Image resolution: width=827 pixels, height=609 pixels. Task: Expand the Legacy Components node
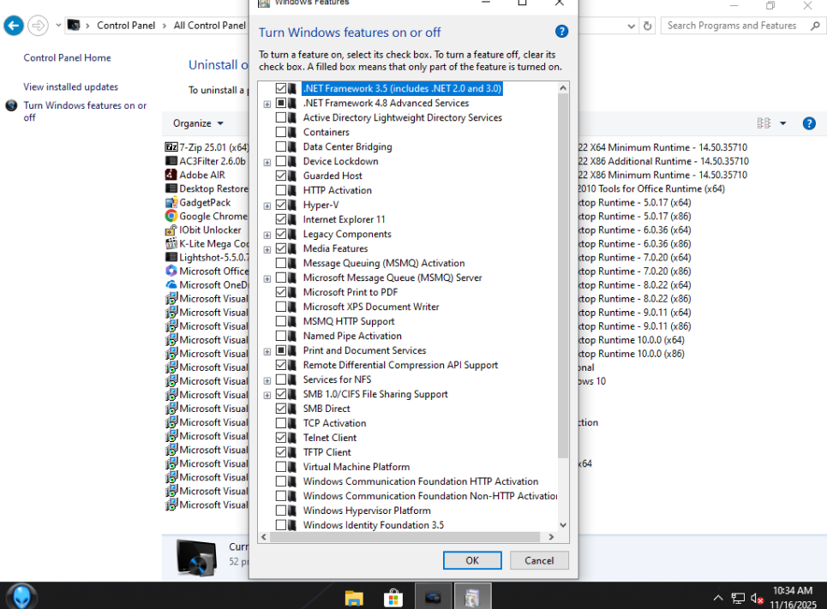[x=267, y=236]
